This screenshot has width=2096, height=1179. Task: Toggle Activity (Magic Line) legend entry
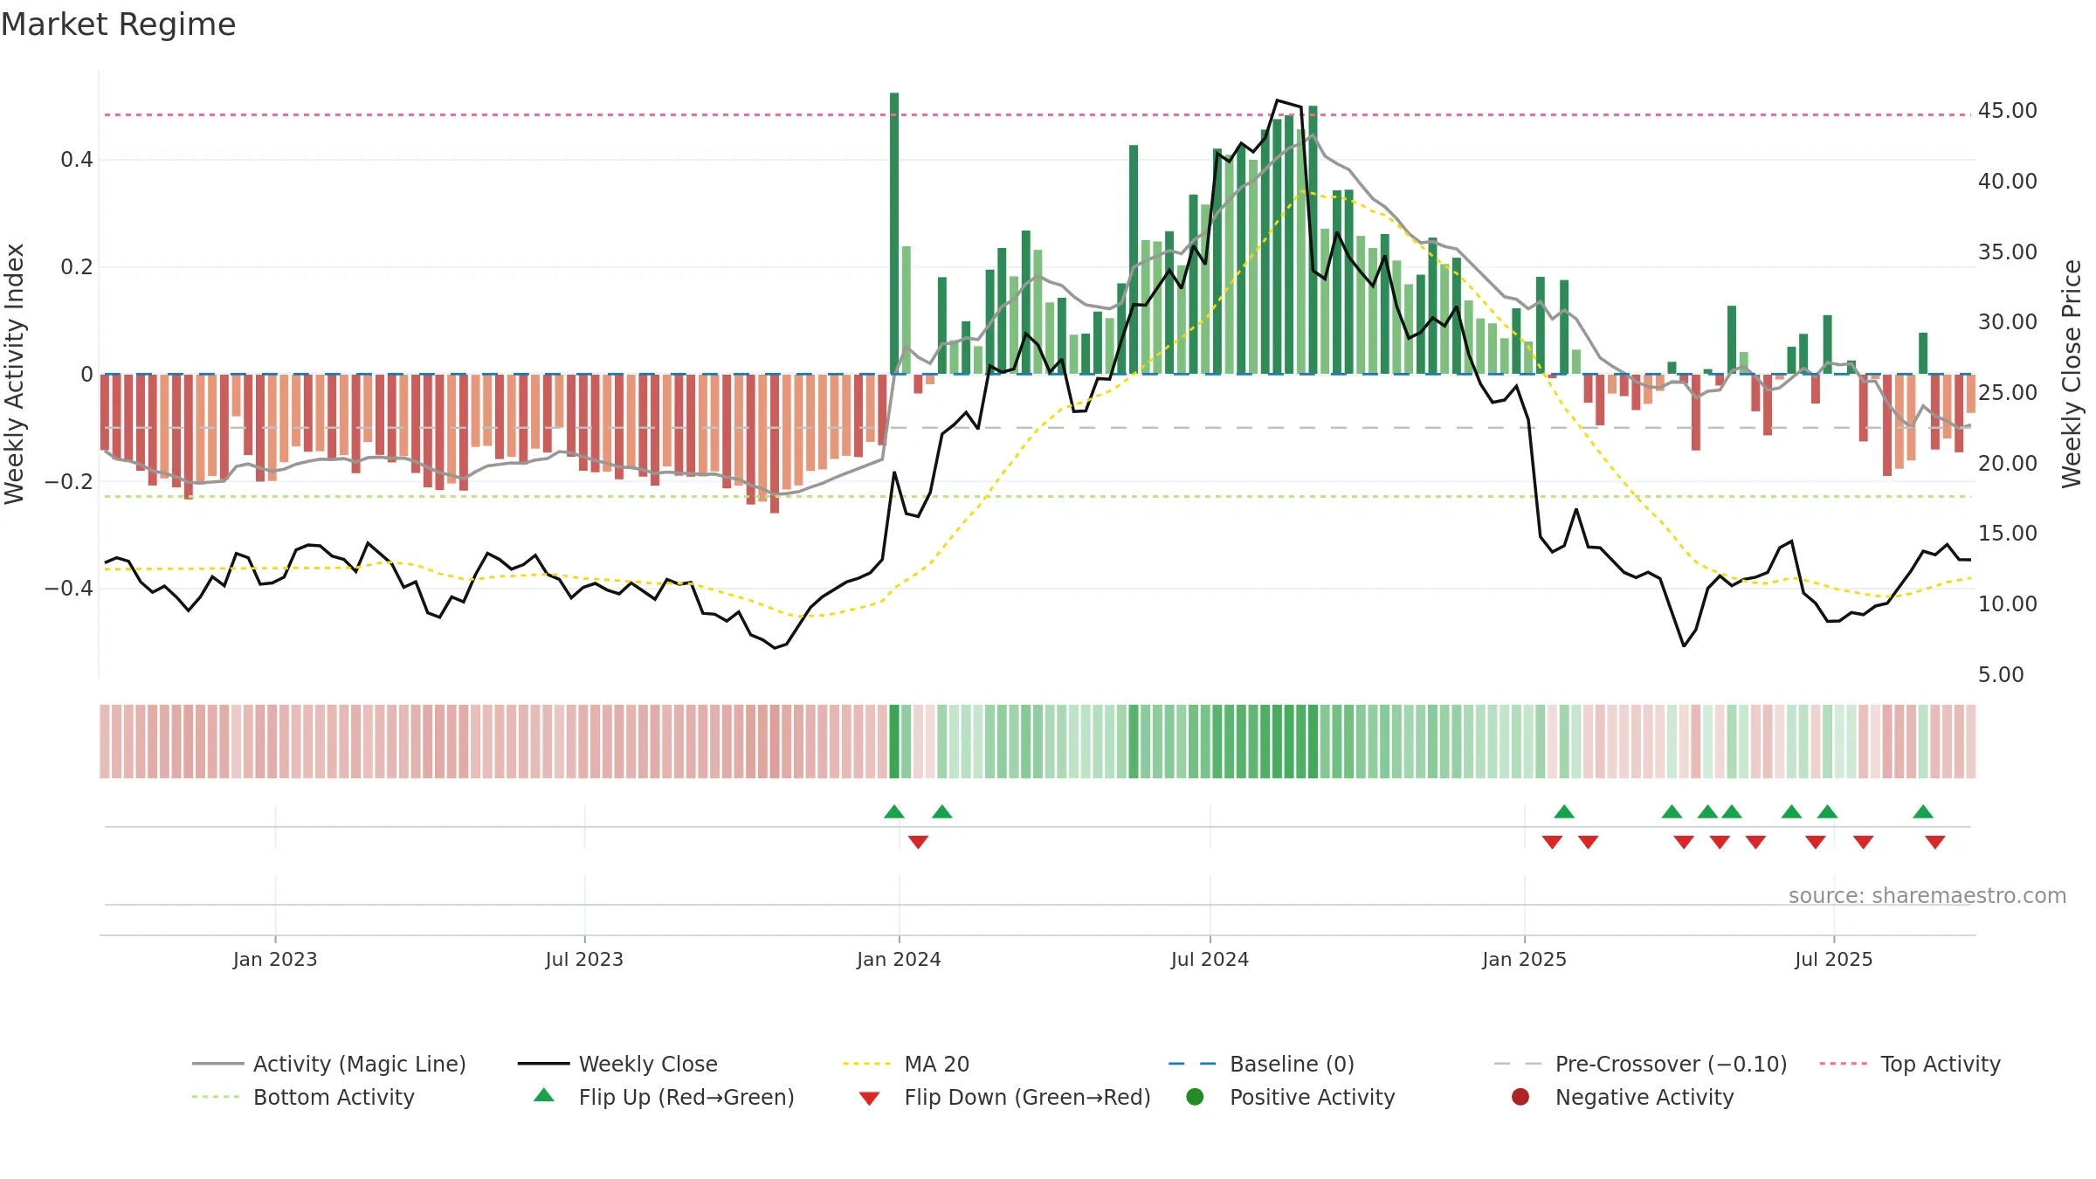329,1064
